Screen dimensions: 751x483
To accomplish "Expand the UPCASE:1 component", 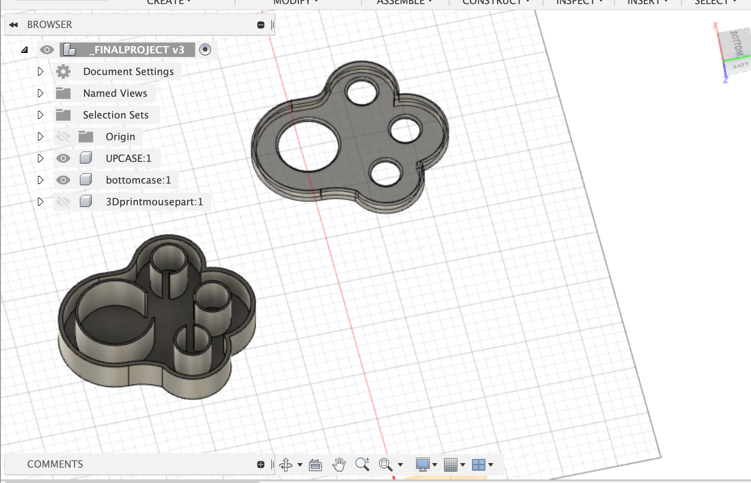I will tap(40, 158).
